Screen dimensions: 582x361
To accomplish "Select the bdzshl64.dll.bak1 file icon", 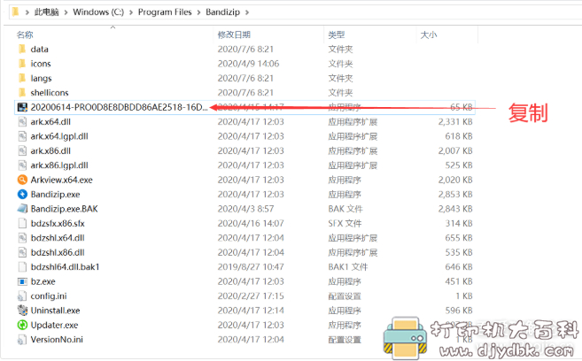I will (x=22, y=267).
